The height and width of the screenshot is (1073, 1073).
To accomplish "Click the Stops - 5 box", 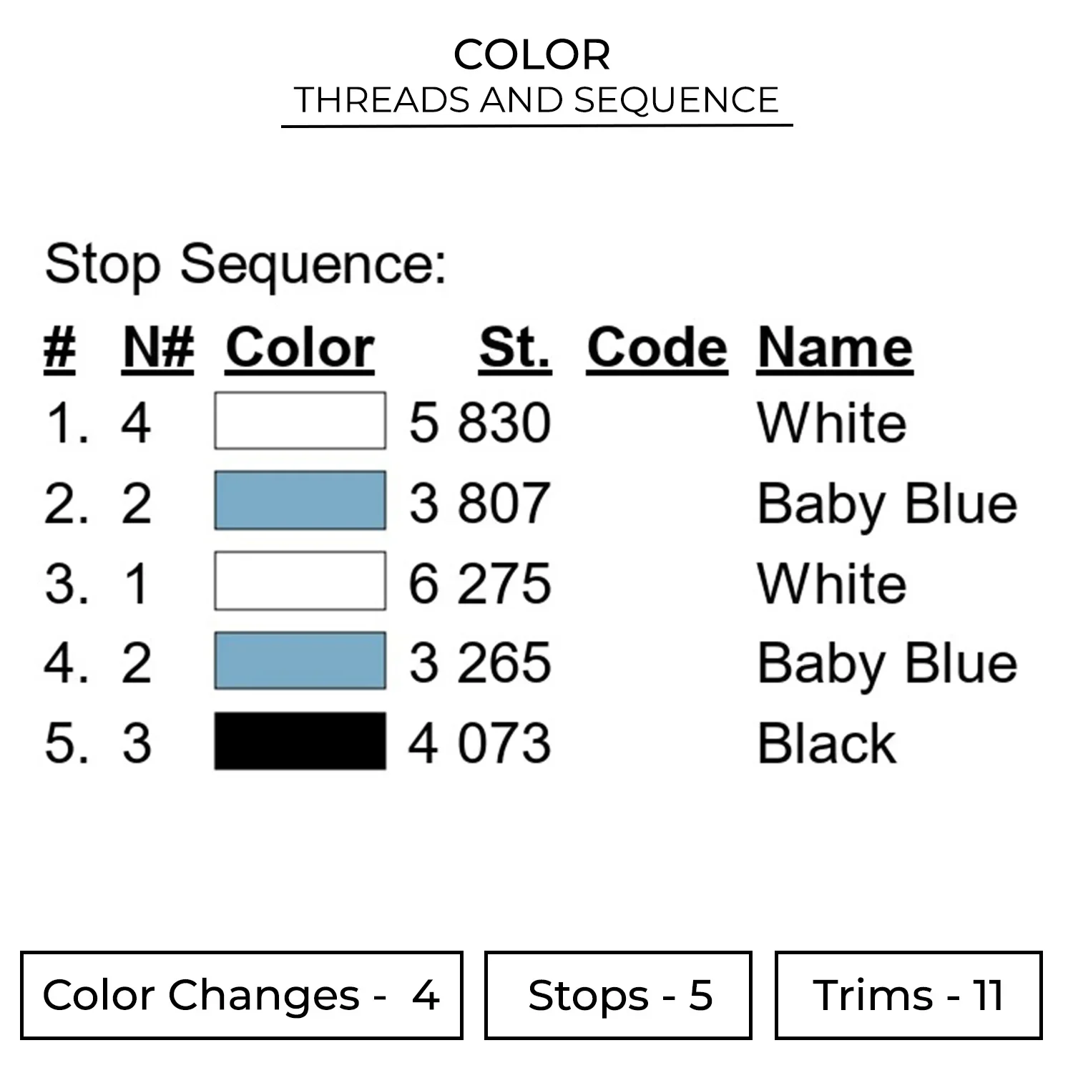I will (618, 995).
